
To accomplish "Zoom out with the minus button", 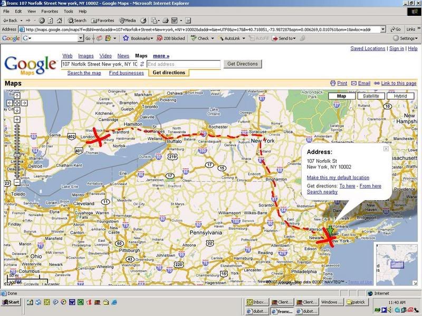I will pyautogui.click(x=17, y=182).
